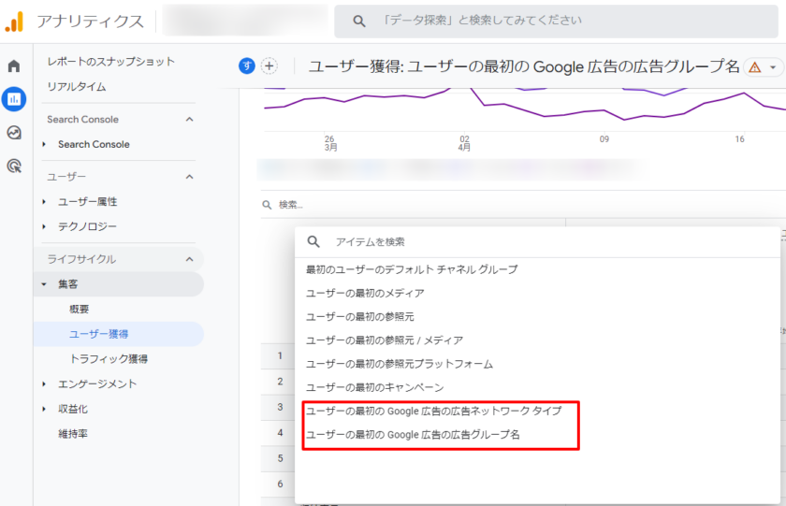Click the blue 'す' segment badge
Screen dimensions: 786x506
(247, 65)
